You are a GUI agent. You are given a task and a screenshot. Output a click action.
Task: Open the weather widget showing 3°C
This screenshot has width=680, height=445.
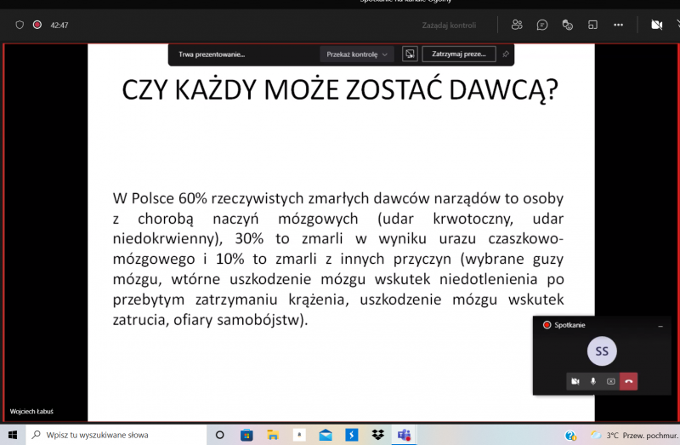[x=633, y=435]
